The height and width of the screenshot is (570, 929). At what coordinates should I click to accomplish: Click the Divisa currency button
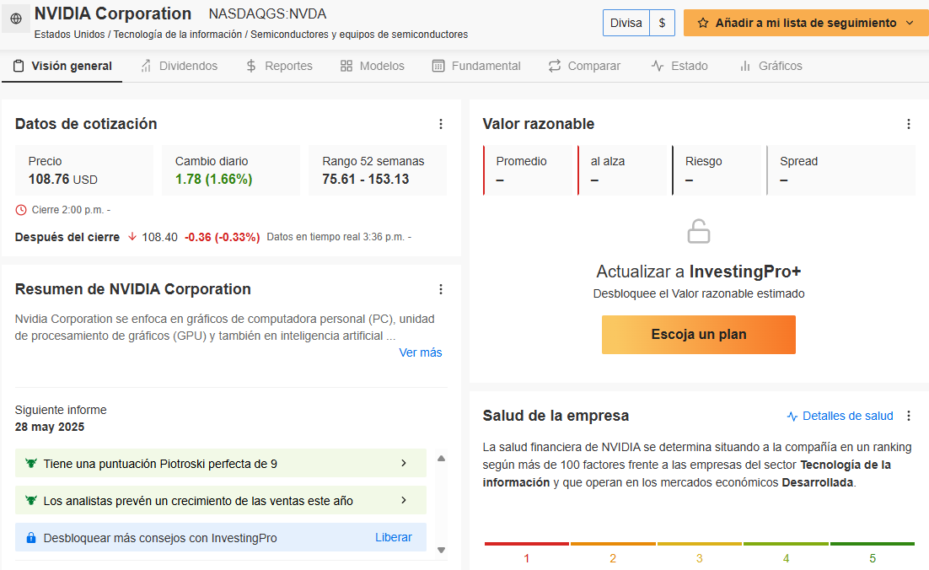click(626, 23)
